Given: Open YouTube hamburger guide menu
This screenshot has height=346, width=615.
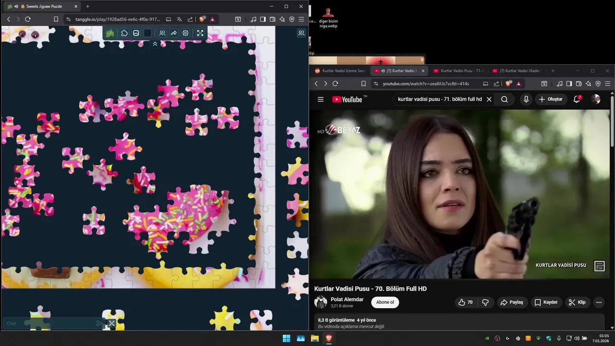Looking at the screenshot, I should (x=320, y=99).
